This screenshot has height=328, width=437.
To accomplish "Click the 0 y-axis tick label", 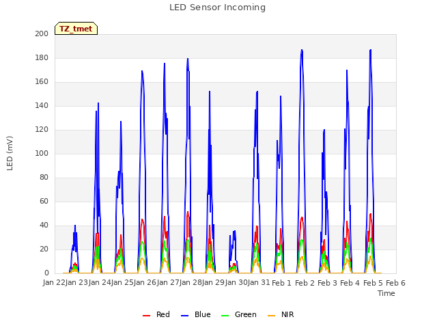I will 46,273.
